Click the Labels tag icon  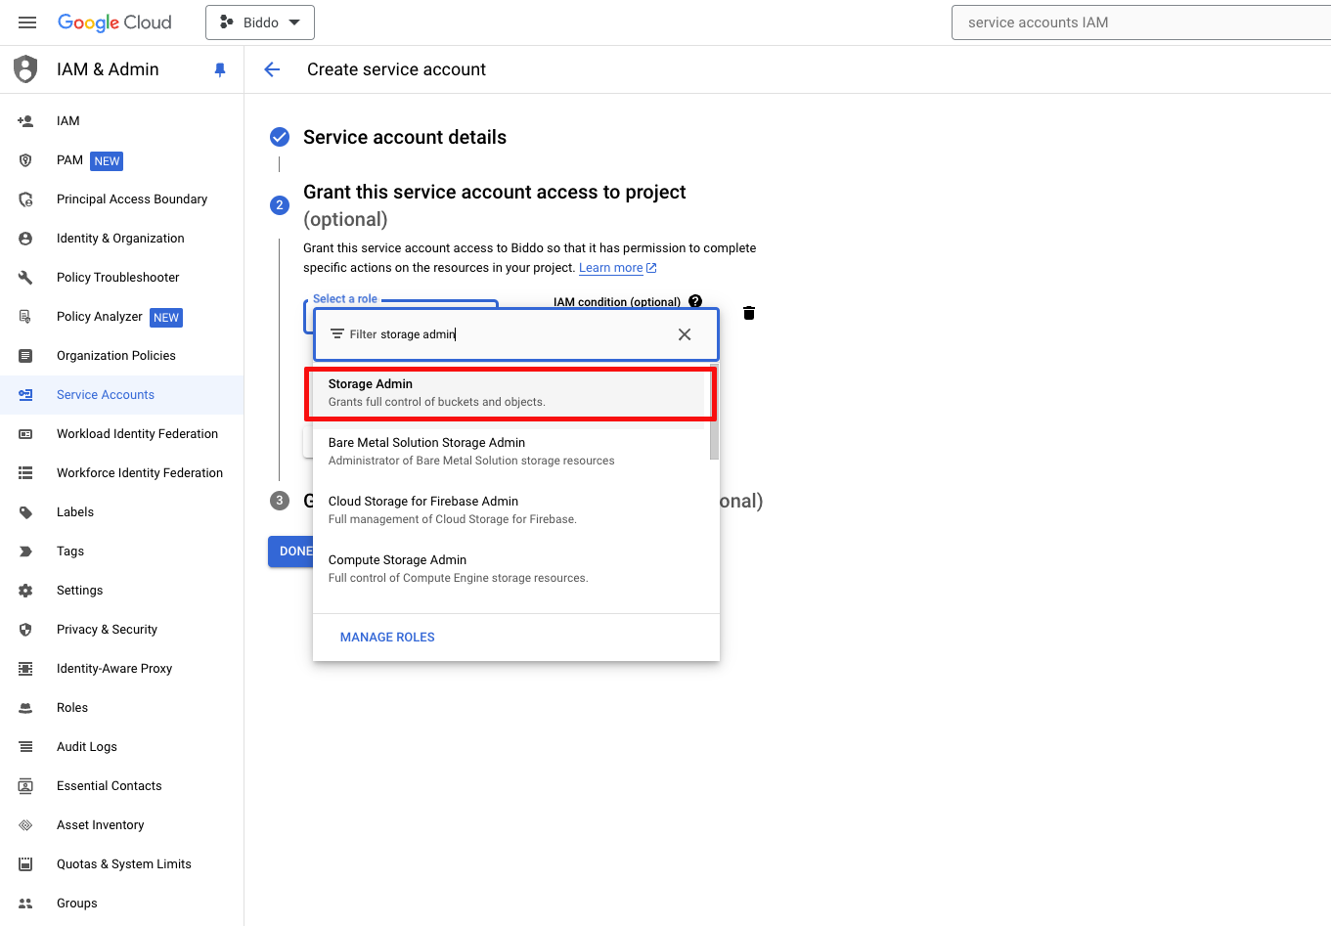click(25, 512)
